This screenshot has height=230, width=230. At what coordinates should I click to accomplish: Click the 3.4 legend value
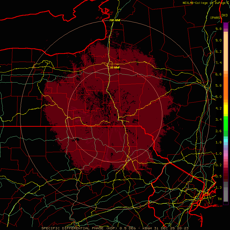click(x=218, y=120)
